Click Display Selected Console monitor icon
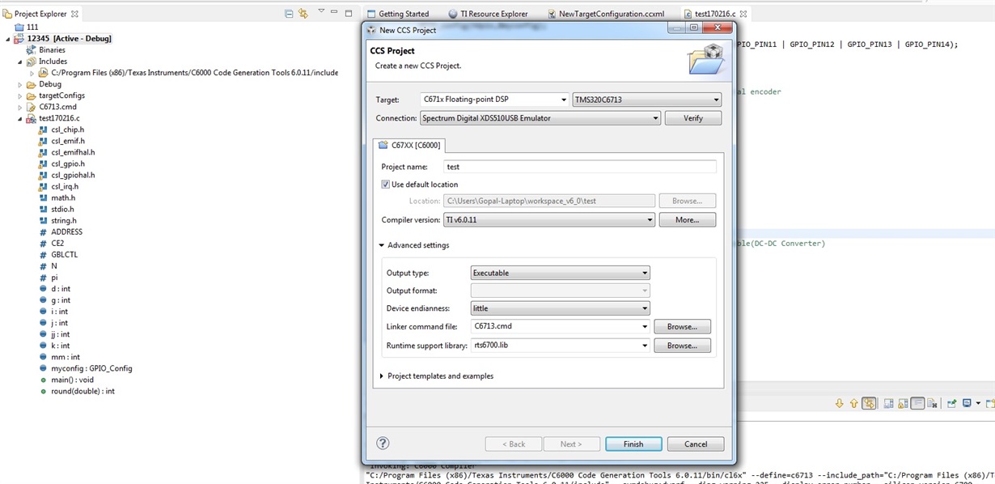The image size is (995, 484). [x=967, y=403]
